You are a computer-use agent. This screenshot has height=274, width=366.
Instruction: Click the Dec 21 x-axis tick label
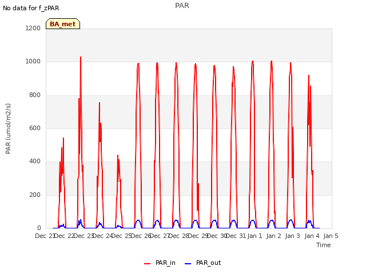coord(45,236)
